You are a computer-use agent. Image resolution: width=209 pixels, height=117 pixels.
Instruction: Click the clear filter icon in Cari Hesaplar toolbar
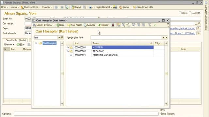(x=150, y=25)
